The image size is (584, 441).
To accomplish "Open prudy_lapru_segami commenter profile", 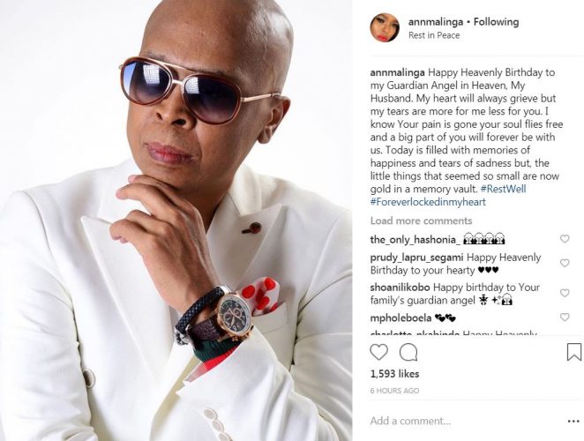I will 416,258.
